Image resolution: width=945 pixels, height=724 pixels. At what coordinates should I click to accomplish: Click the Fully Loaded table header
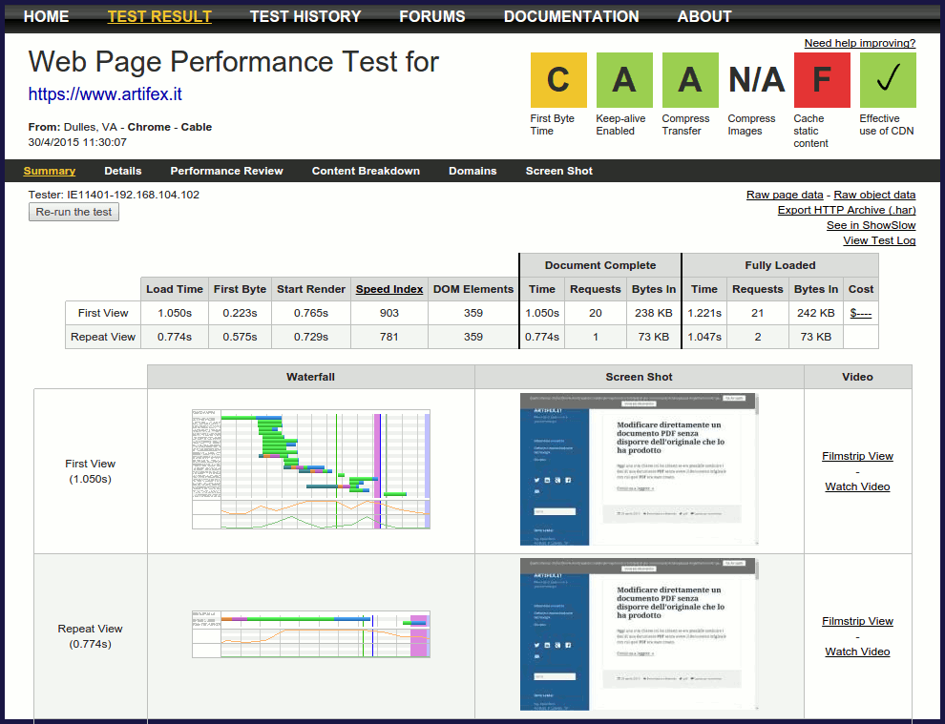coord(781,265)
